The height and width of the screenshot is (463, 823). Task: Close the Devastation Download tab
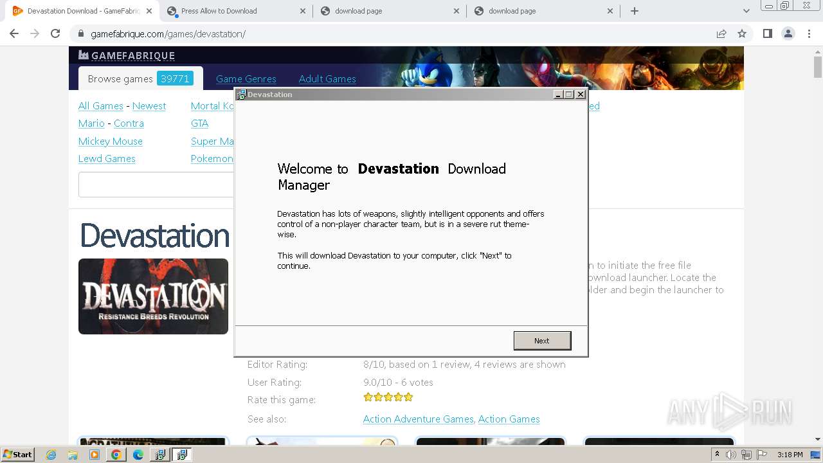tap(149, 11)
